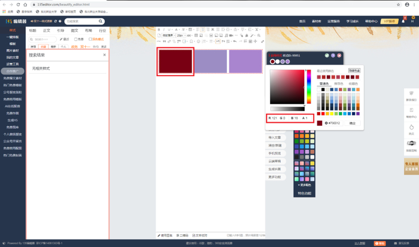Click the notification bell icon
Screen dimensions: 419x247
point(403,21)
